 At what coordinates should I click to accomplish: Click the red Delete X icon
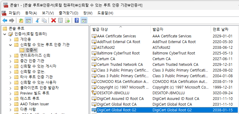click(54, 20)
